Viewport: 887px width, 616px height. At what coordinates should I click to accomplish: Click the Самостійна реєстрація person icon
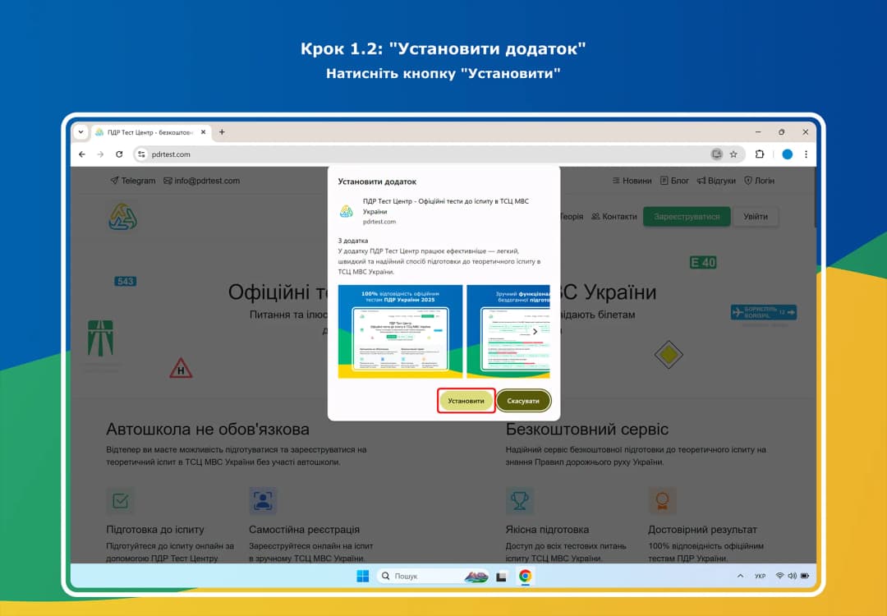(x=263, y=501)
